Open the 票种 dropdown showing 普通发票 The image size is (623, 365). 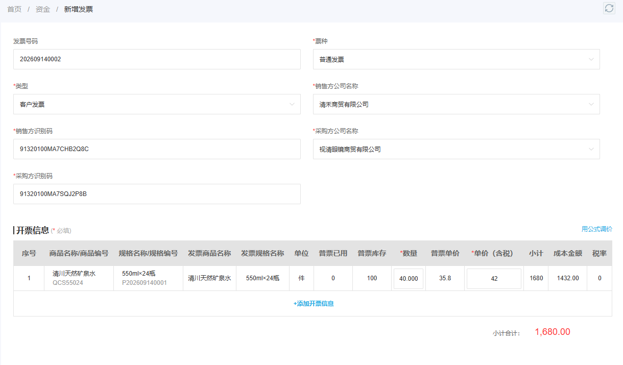[x=456, y=59]
